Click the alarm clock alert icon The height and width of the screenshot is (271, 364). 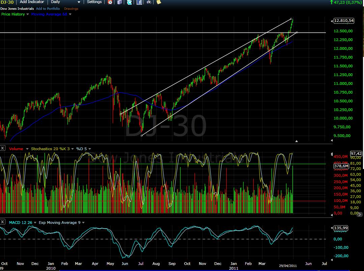point(110,2)
